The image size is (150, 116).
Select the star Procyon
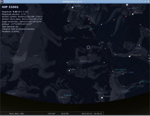[x=102, y=98]
